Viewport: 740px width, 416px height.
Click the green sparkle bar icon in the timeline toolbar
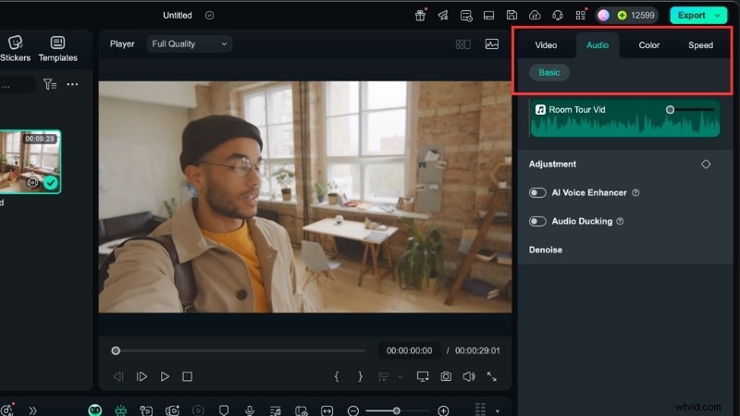pyautogui.click(x=121, y=410)
